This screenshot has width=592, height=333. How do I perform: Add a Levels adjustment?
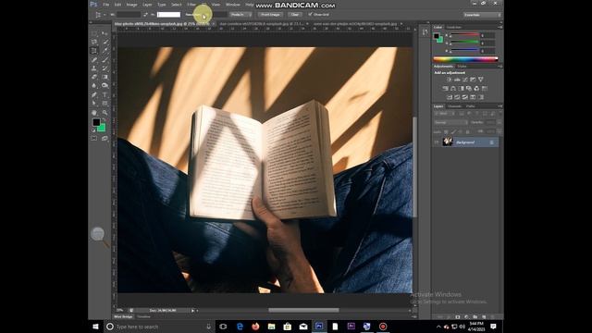point(457,80)
